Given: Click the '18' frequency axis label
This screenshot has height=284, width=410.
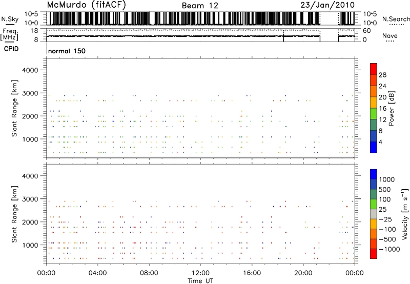Looking at the screenshot, I should 34,31.
